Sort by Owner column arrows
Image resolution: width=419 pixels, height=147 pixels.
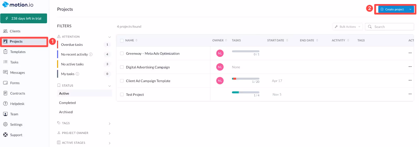pyautogui.click(x=226, y=40)
